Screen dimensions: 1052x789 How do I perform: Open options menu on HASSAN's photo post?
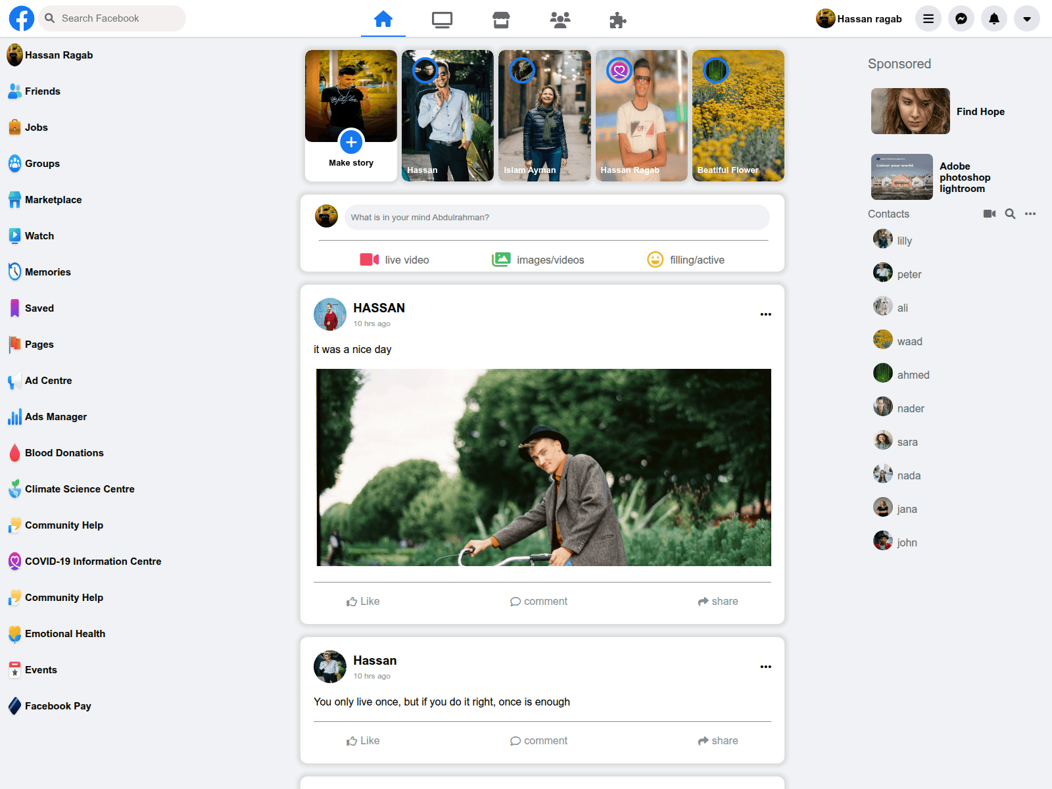766,314
